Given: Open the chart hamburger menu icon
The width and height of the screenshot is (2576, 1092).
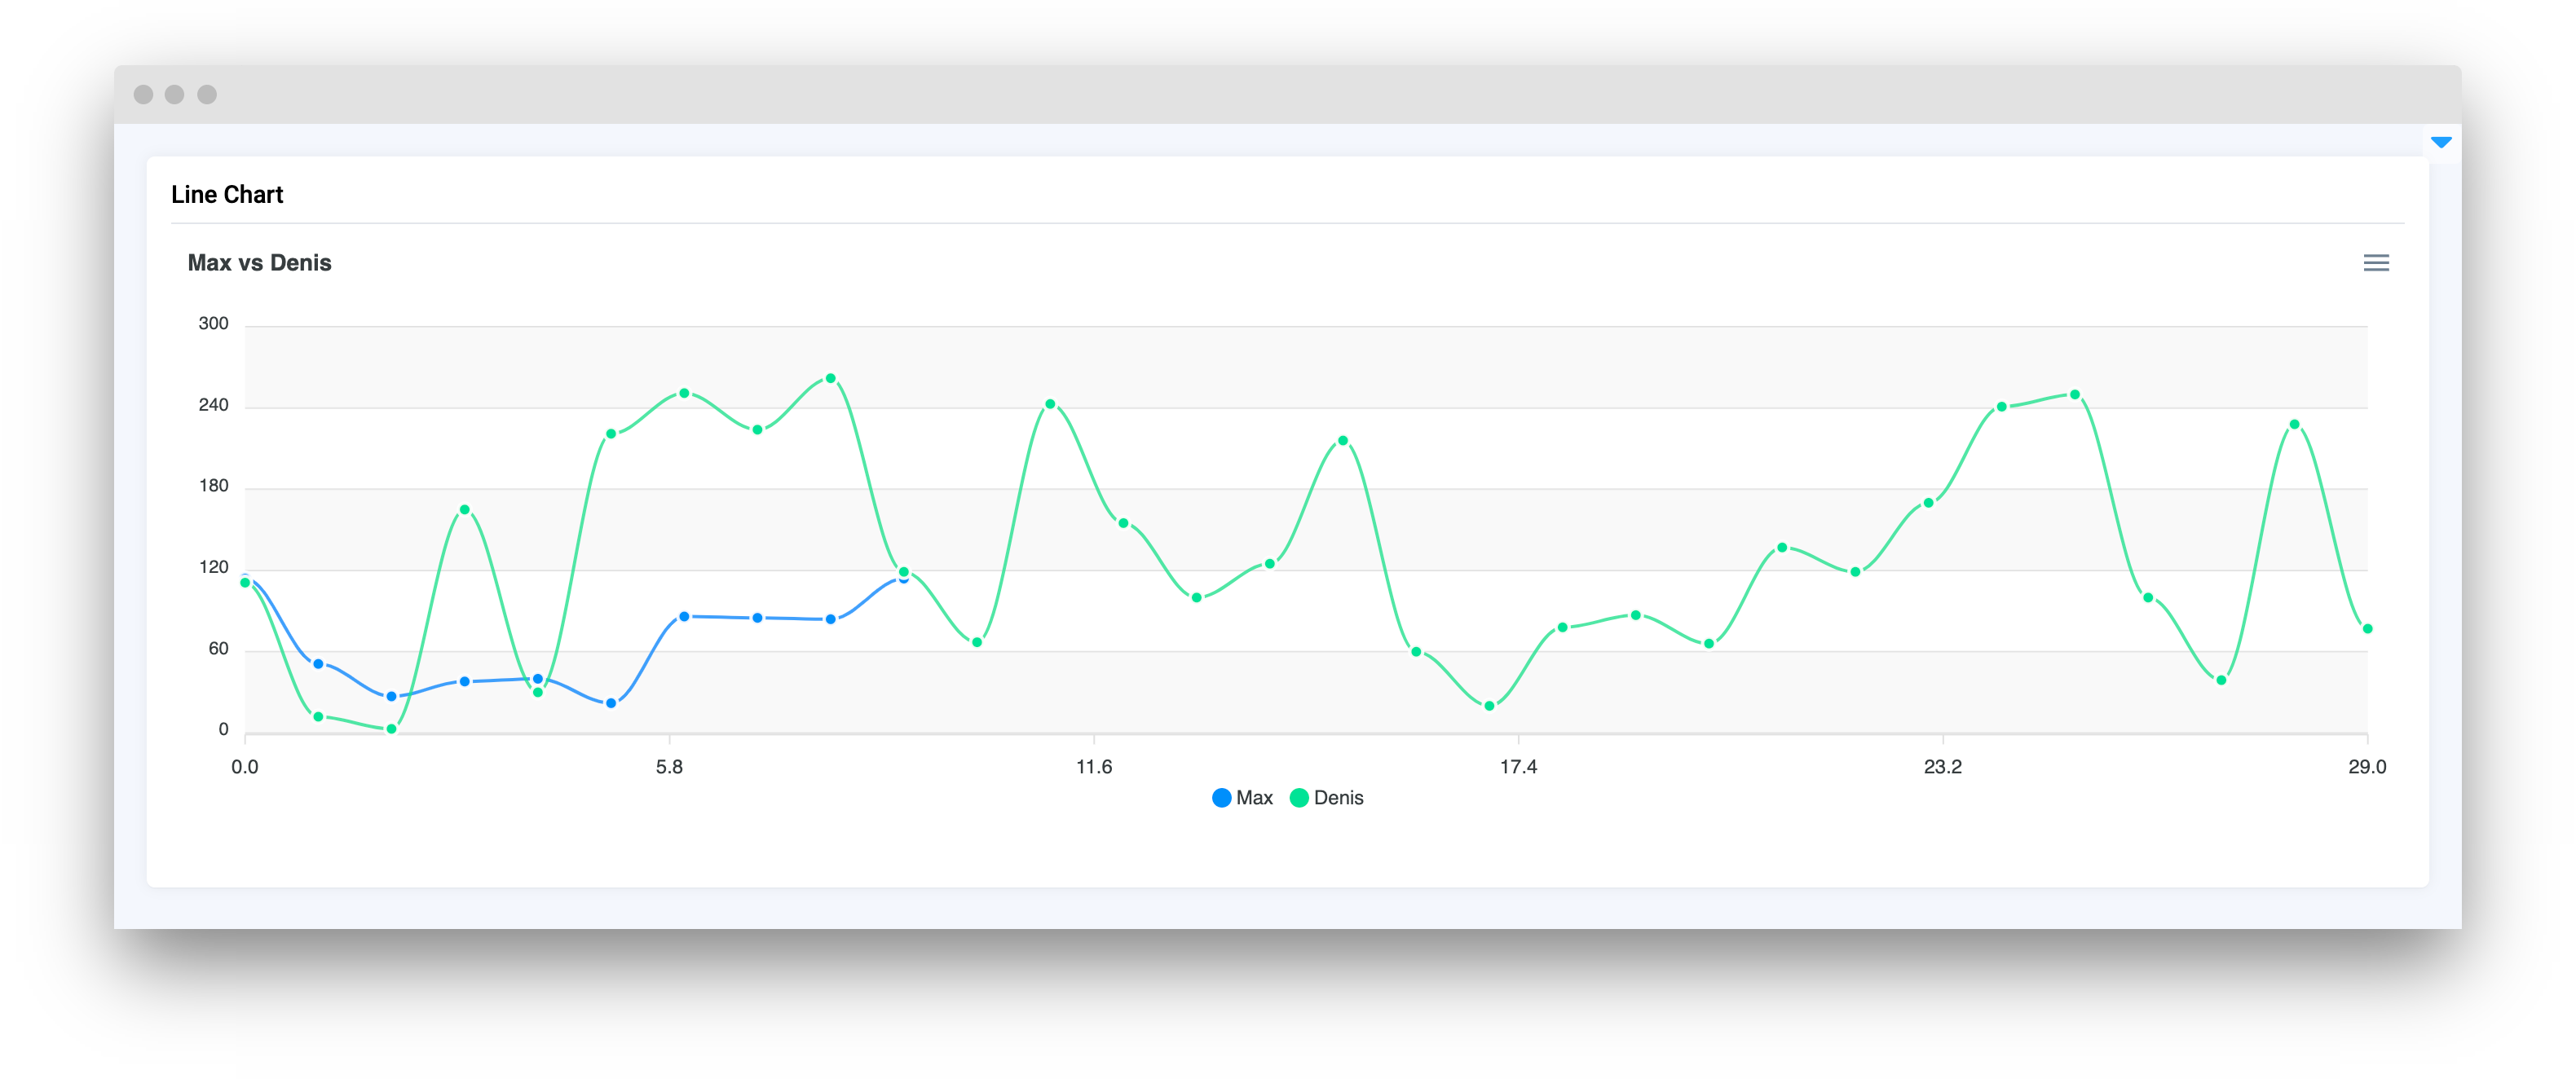Looking at the screenshot, I should click(x=2376, y=263).
